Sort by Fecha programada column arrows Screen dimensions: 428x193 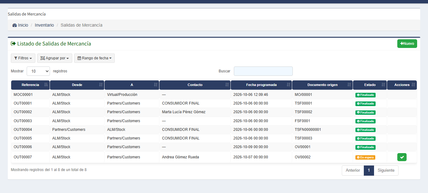coord(288,85)
